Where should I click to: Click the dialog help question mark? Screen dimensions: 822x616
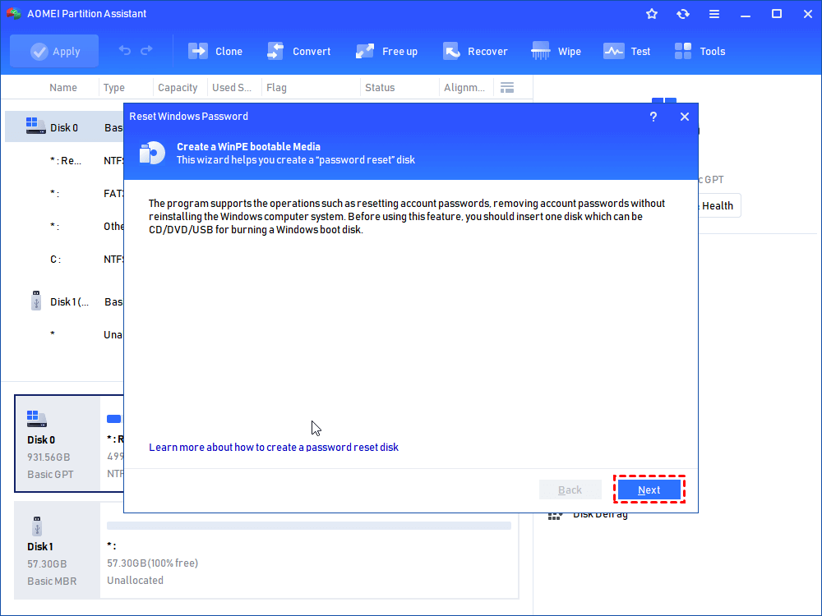[653, 117]
